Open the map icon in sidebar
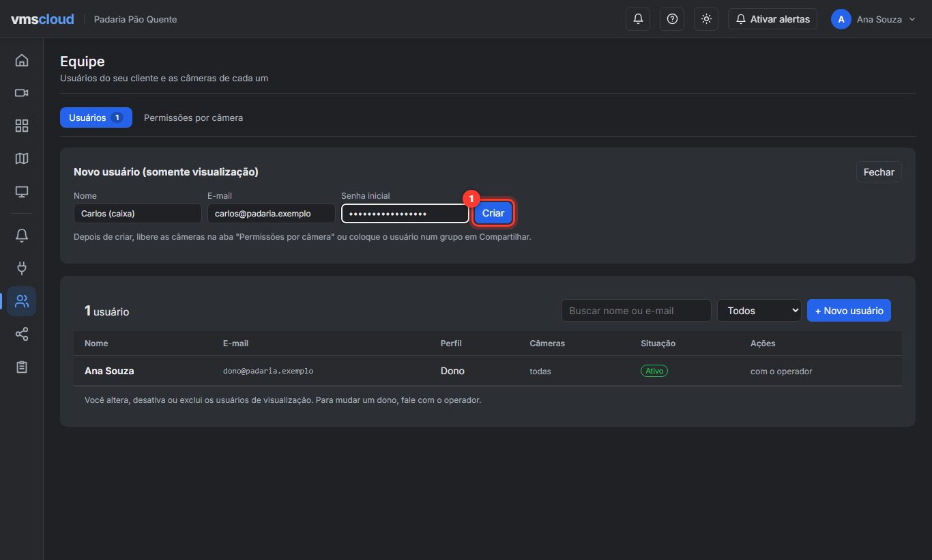 (22, 158)
